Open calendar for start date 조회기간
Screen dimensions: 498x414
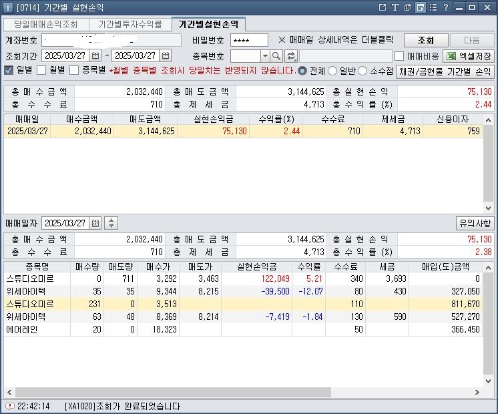[95, 55]
